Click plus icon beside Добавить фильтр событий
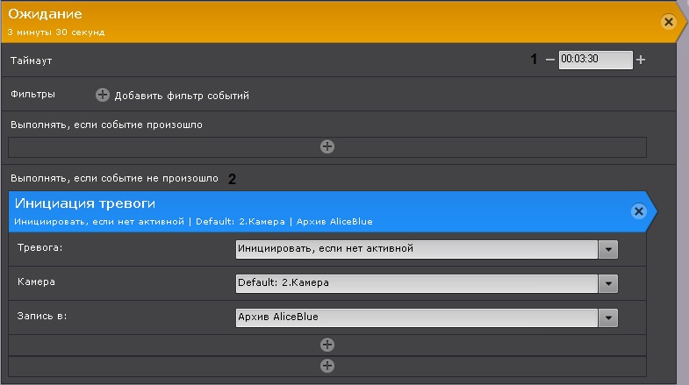The width and height of the screenshot is (689, 385). click(103, 95)
